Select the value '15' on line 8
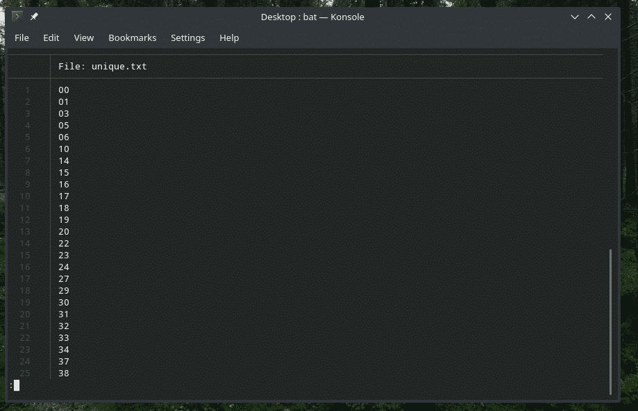The image size is (638, 411). coord(64,173)
